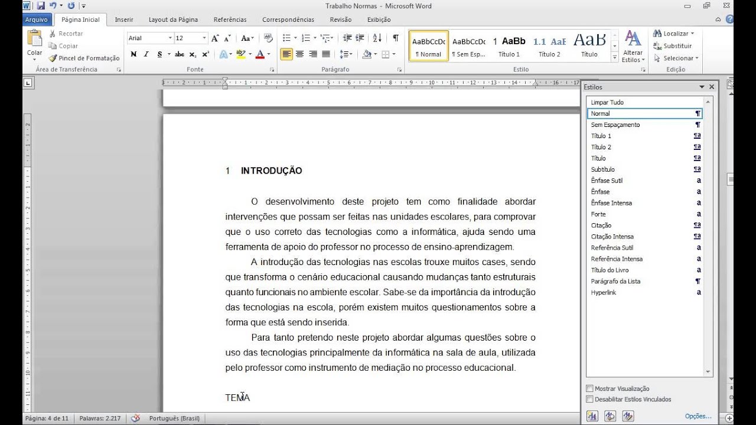
Task: Open Style Inspector icon button
Action: 610,416
